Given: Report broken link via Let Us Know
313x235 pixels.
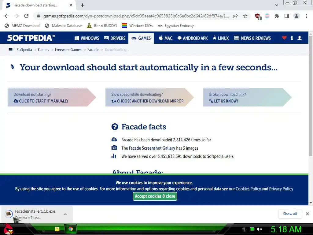Looking at the screenshot, I should [247, 97].
